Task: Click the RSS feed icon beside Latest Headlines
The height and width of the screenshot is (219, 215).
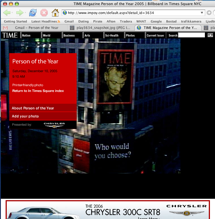Action: [x=59, y=22]
